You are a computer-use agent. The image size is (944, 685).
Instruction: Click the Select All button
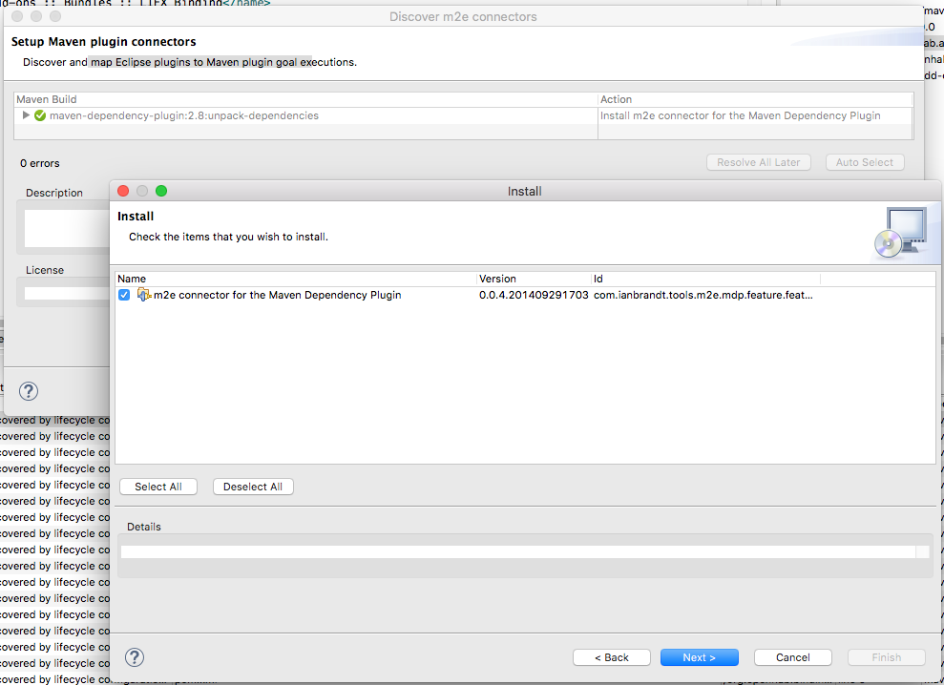tap(158, 487)
